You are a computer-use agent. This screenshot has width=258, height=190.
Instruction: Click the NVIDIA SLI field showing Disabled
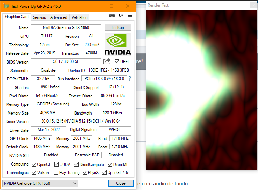(51, 155)
